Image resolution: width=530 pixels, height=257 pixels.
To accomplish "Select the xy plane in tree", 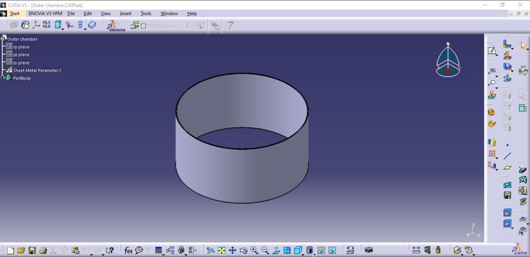I will (x=21, y=47).
